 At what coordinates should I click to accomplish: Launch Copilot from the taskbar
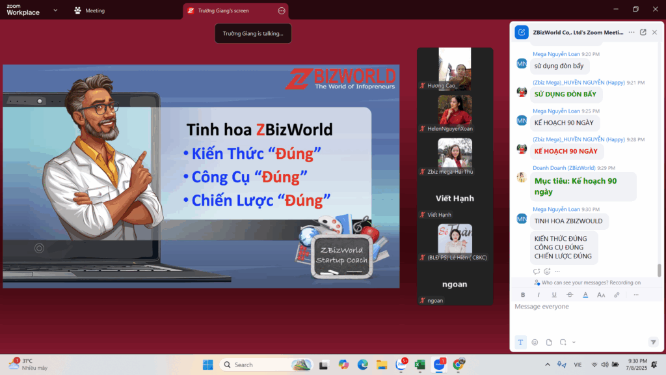click(343, 365)
